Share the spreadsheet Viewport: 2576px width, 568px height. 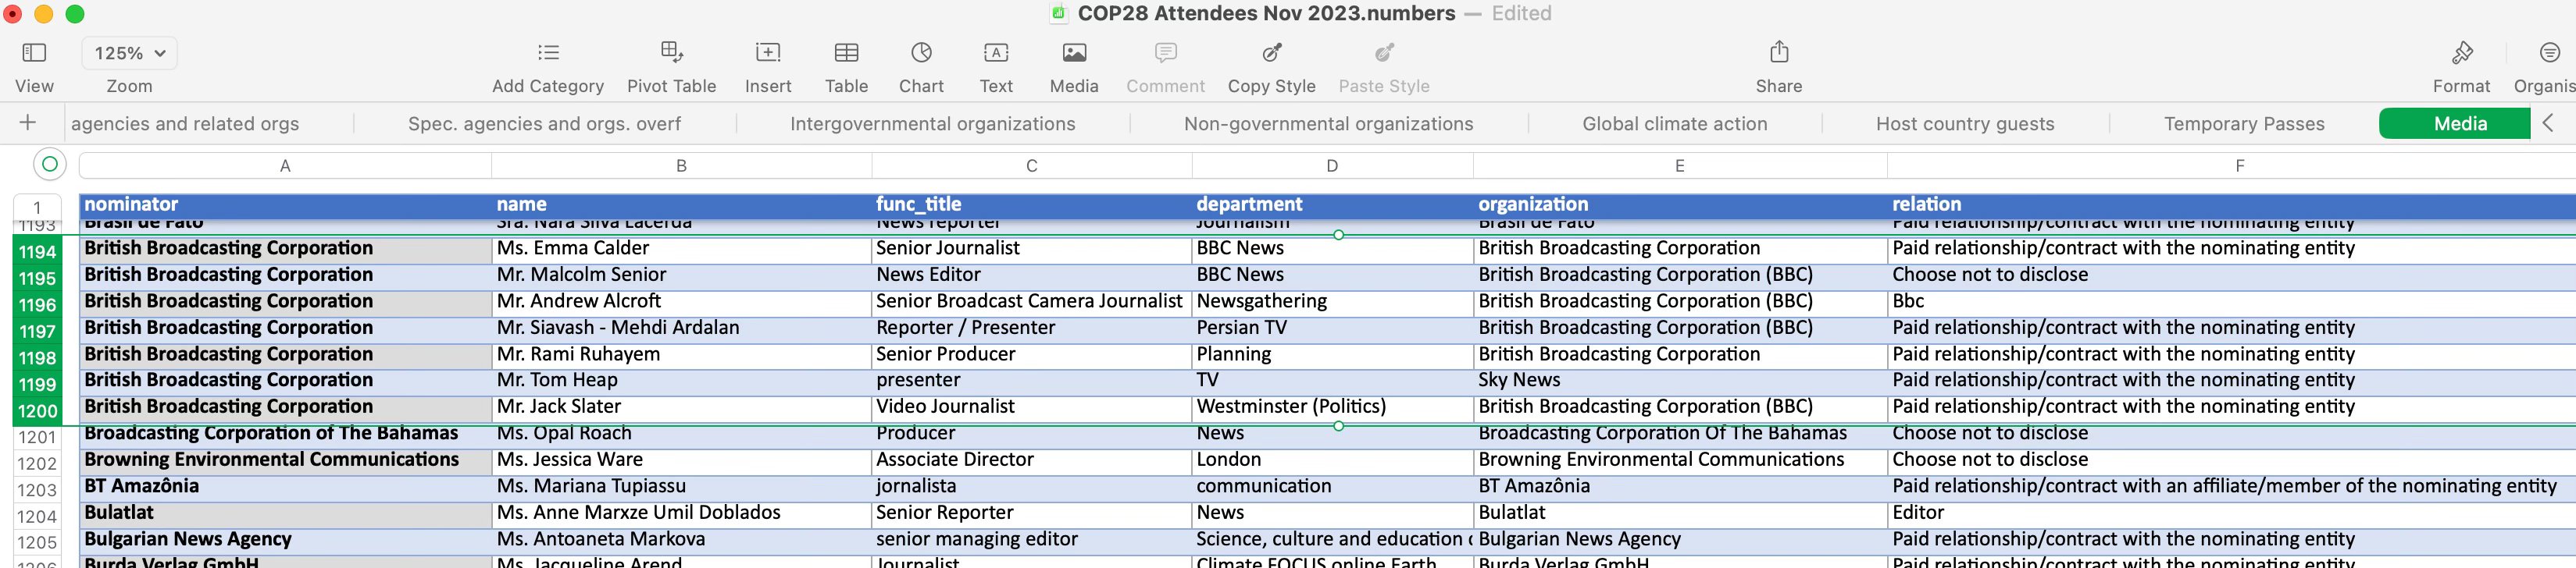[1779, 53]
